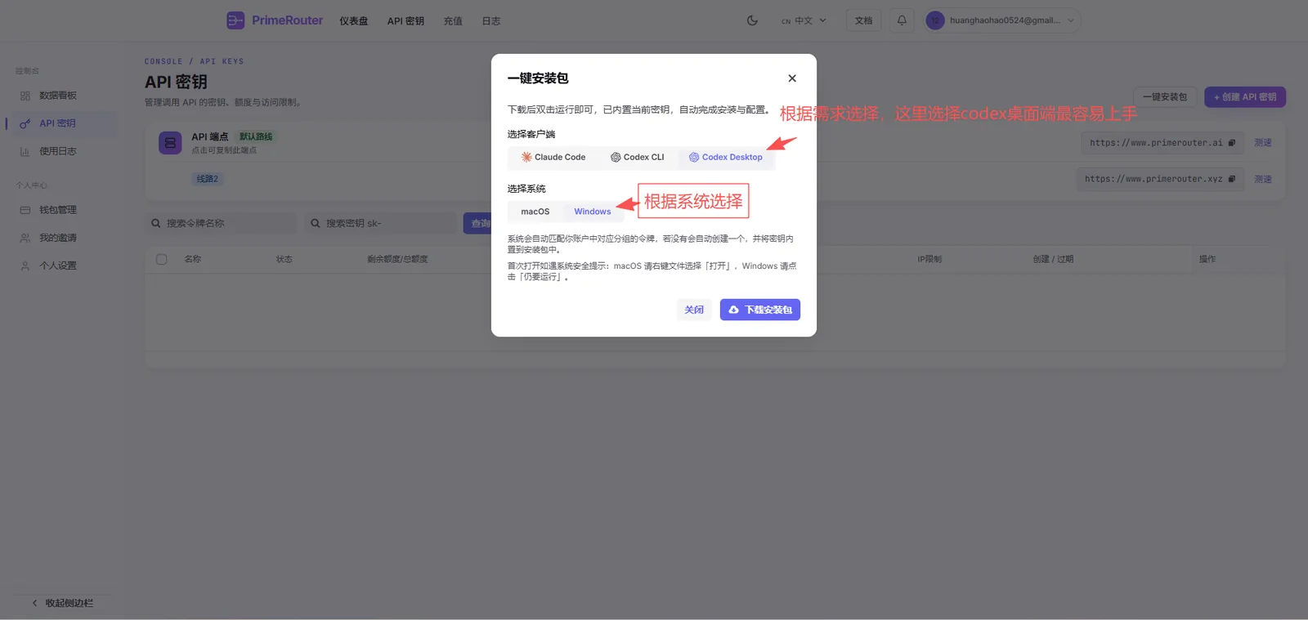Select the Codex CLI client

(638, 157)
